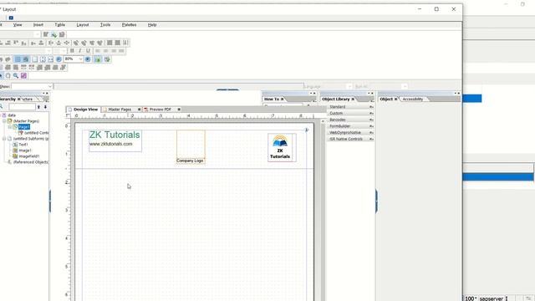Click the zoom in round icon
The image size is (535, 301).
tap(88, 59)
